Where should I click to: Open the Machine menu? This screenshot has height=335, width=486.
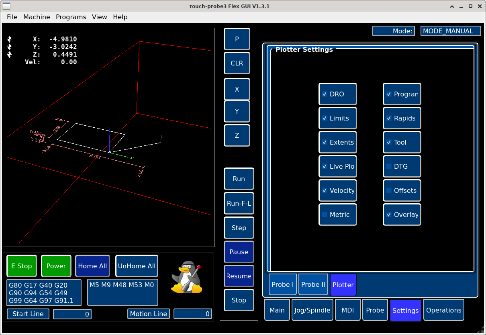(37, 17)
